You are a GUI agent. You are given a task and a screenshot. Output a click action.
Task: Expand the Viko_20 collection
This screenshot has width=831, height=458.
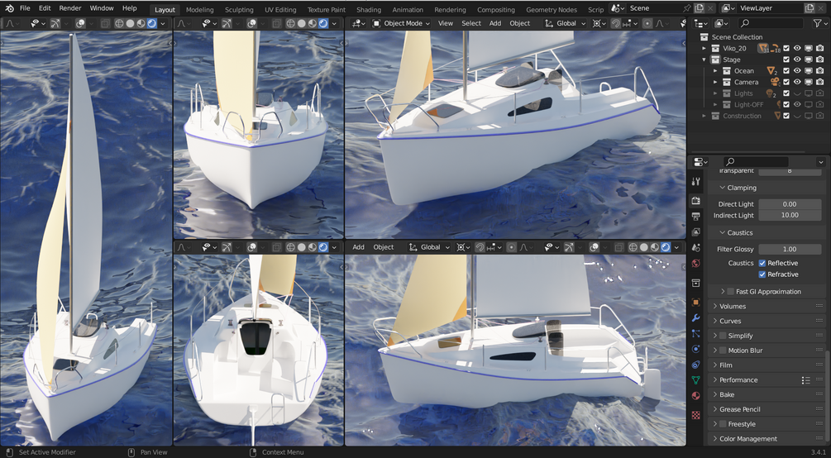[704, 48]
